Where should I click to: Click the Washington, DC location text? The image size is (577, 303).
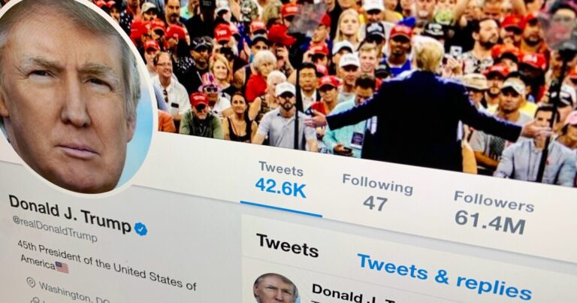tap(73, 293)
